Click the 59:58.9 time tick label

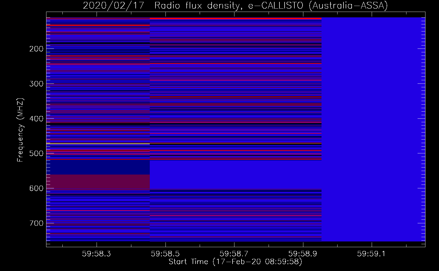(303, 254)
